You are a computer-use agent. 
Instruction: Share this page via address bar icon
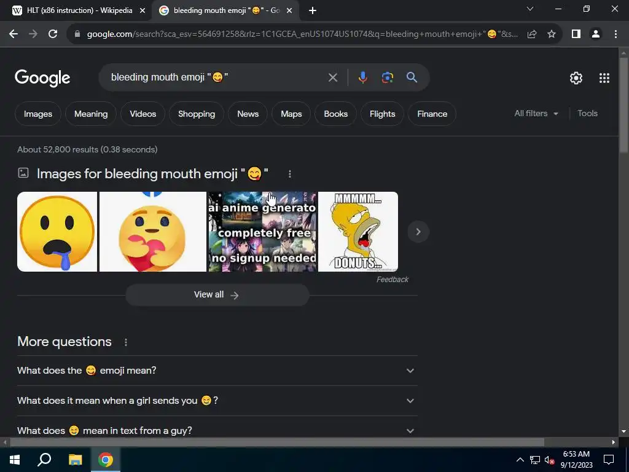(x=532, y=34)
